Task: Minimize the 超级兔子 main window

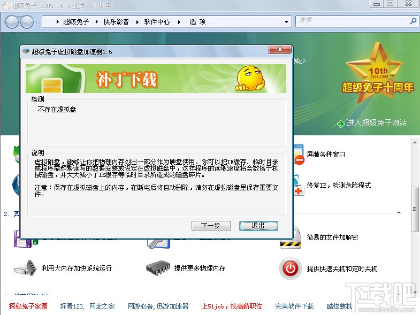Action: [377, 4]
